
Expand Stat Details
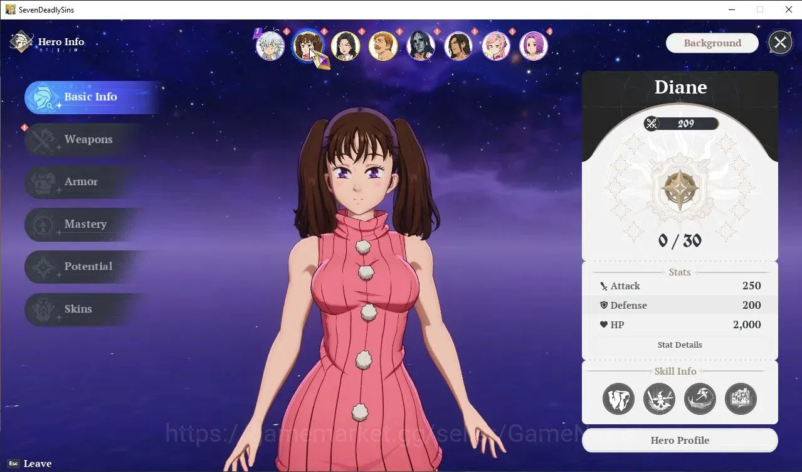680,345
